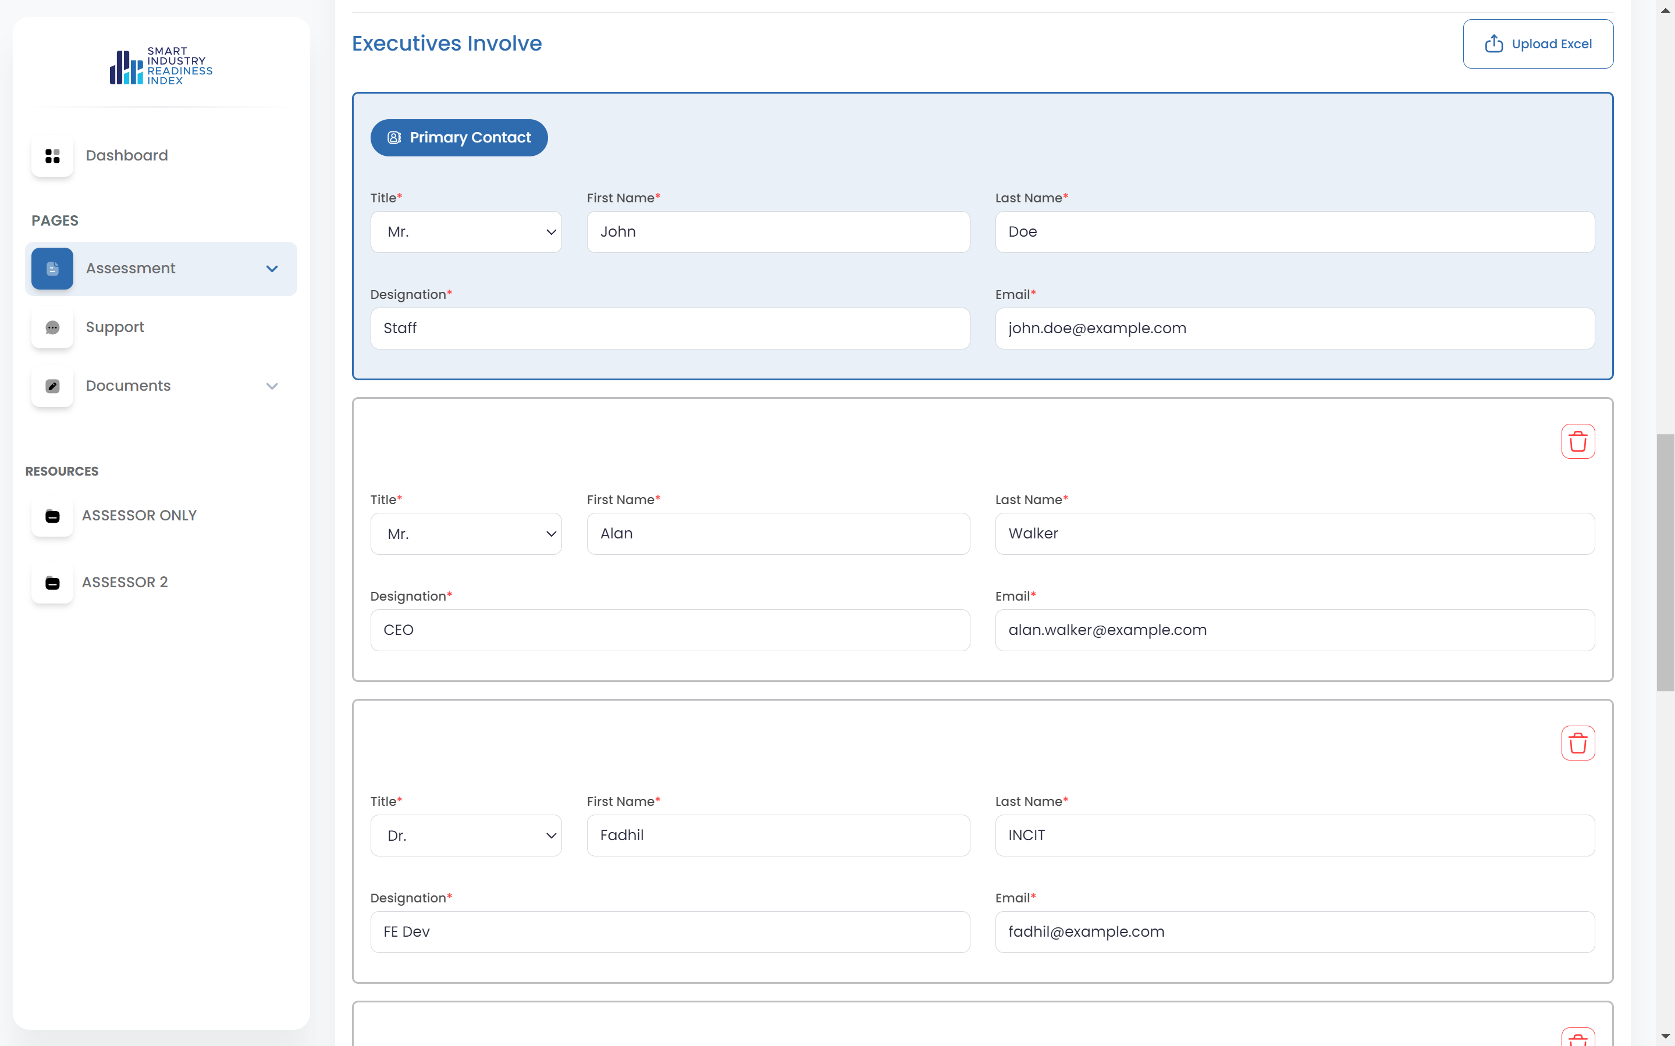This screenshot has height=1046, width=1675.
Task: Expand the Assessment menu chevron
Action: point(272,269)
